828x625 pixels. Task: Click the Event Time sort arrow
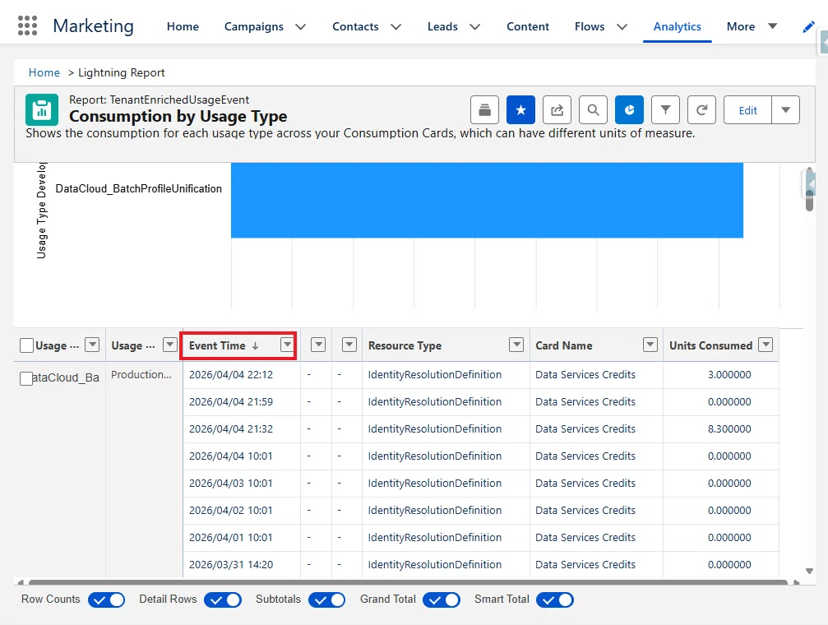click(256, 346)
